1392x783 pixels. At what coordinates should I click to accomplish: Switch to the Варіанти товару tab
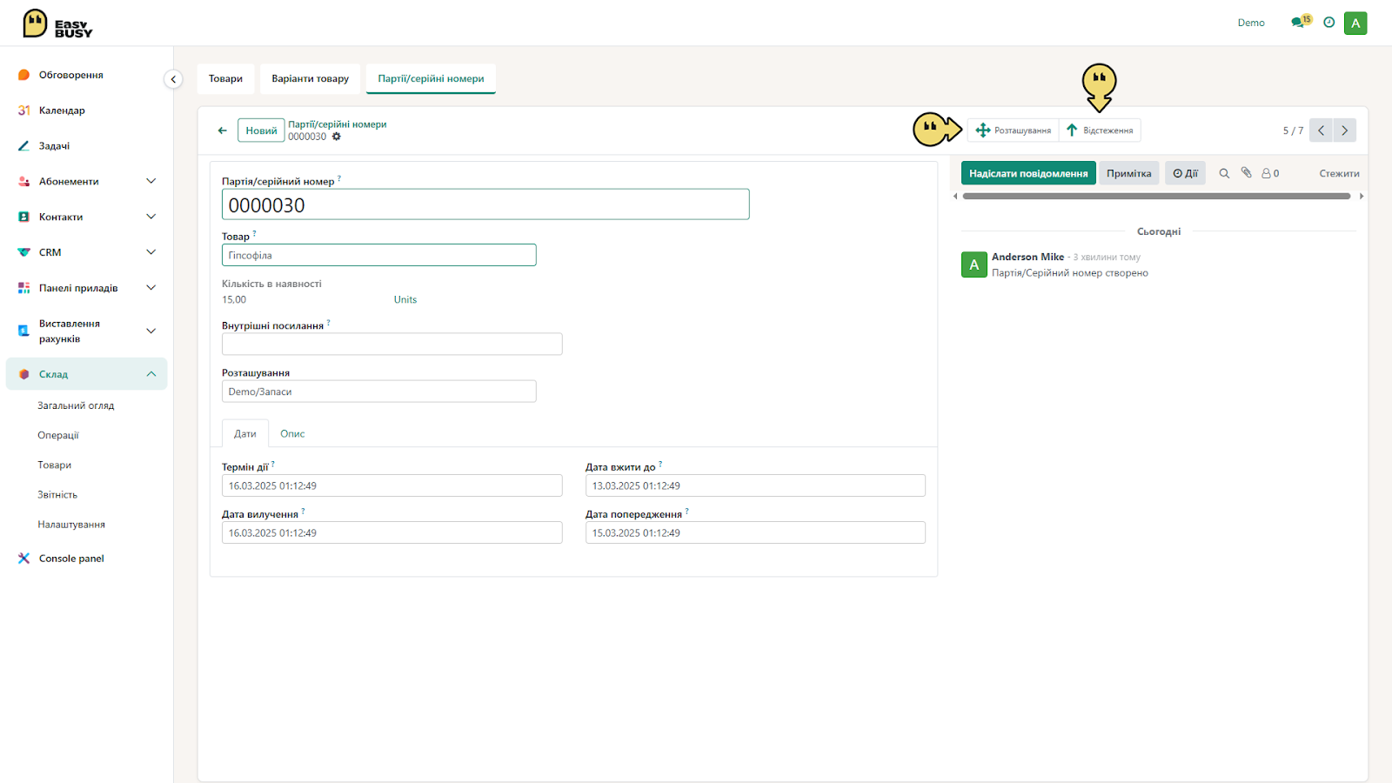(310, 78)
